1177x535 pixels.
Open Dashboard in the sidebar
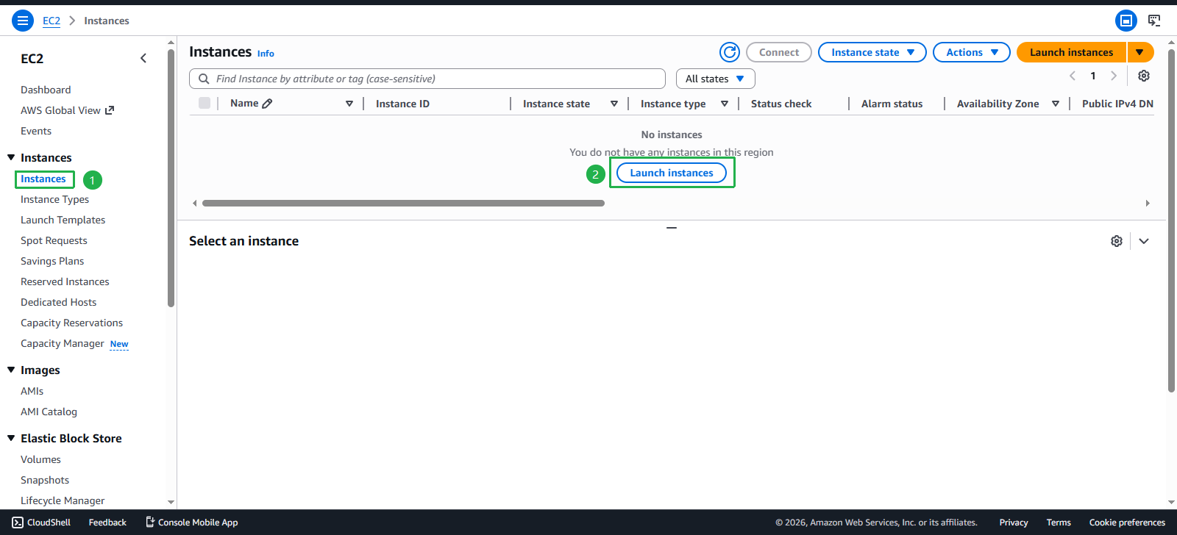46,90
